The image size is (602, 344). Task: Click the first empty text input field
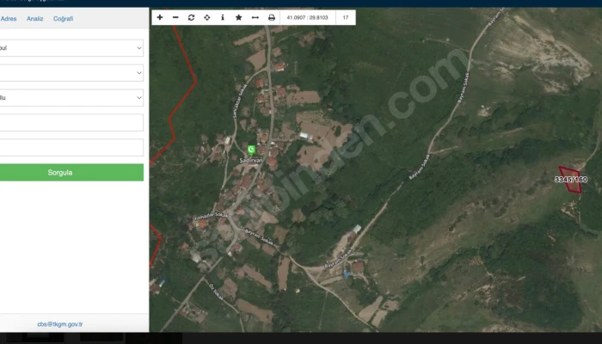coord(71,122)
